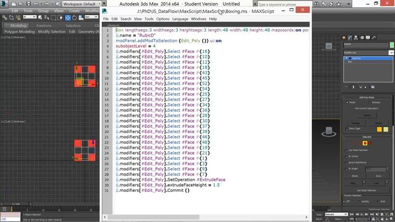Enable the By Angle checkbox
395x222 pixels.
(347, 169)
